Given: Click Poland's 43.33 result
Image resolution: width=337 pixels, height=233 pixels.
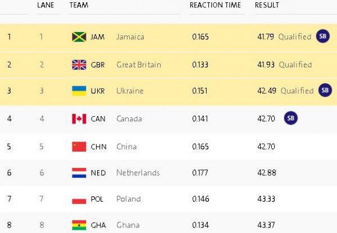Looking at the screenshot, I should (266, 199).
